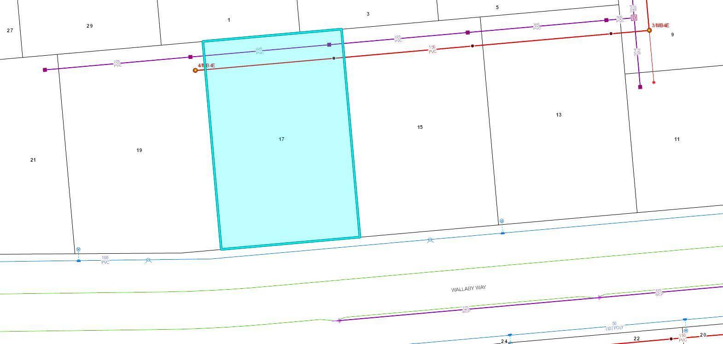Select the dark sewer node inside lot 17

(334, 58)
